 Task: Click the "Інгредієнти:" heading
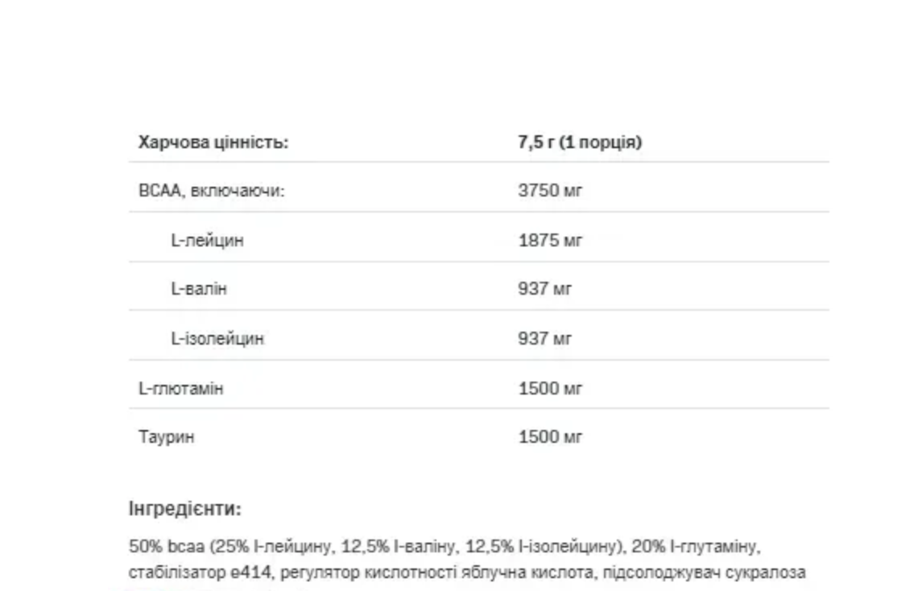point(185,509)
